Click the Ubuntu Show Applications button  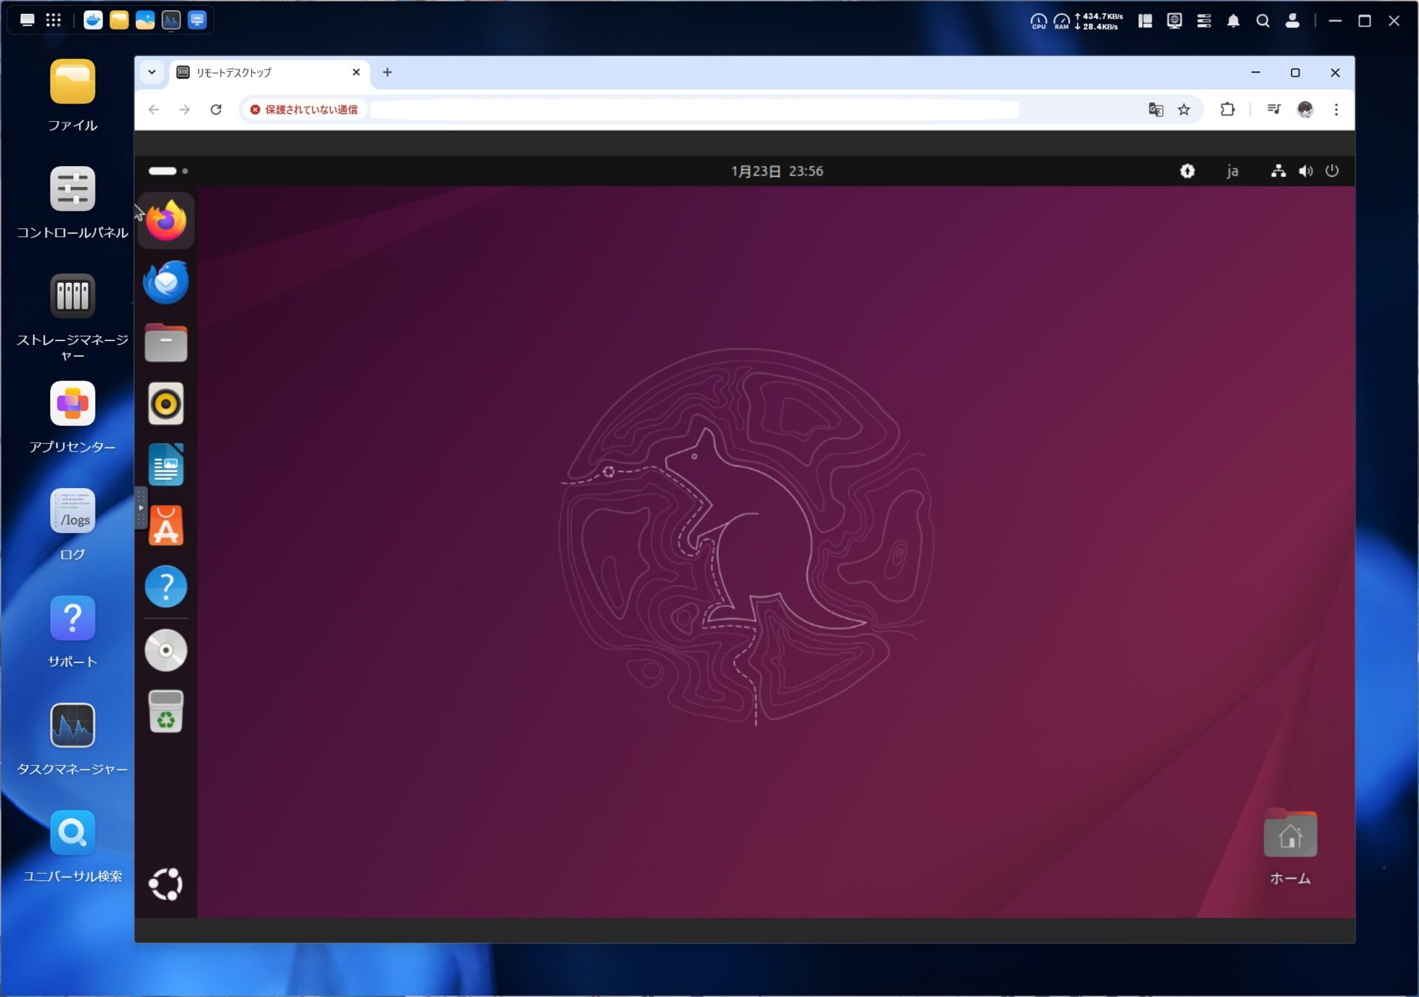(166, 883)
